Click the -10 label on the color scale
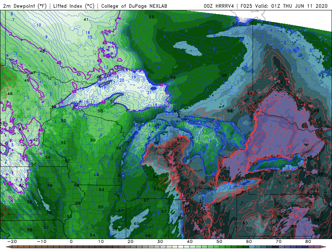332x249 pixels. pyautogui.click(x=41, y=242)
